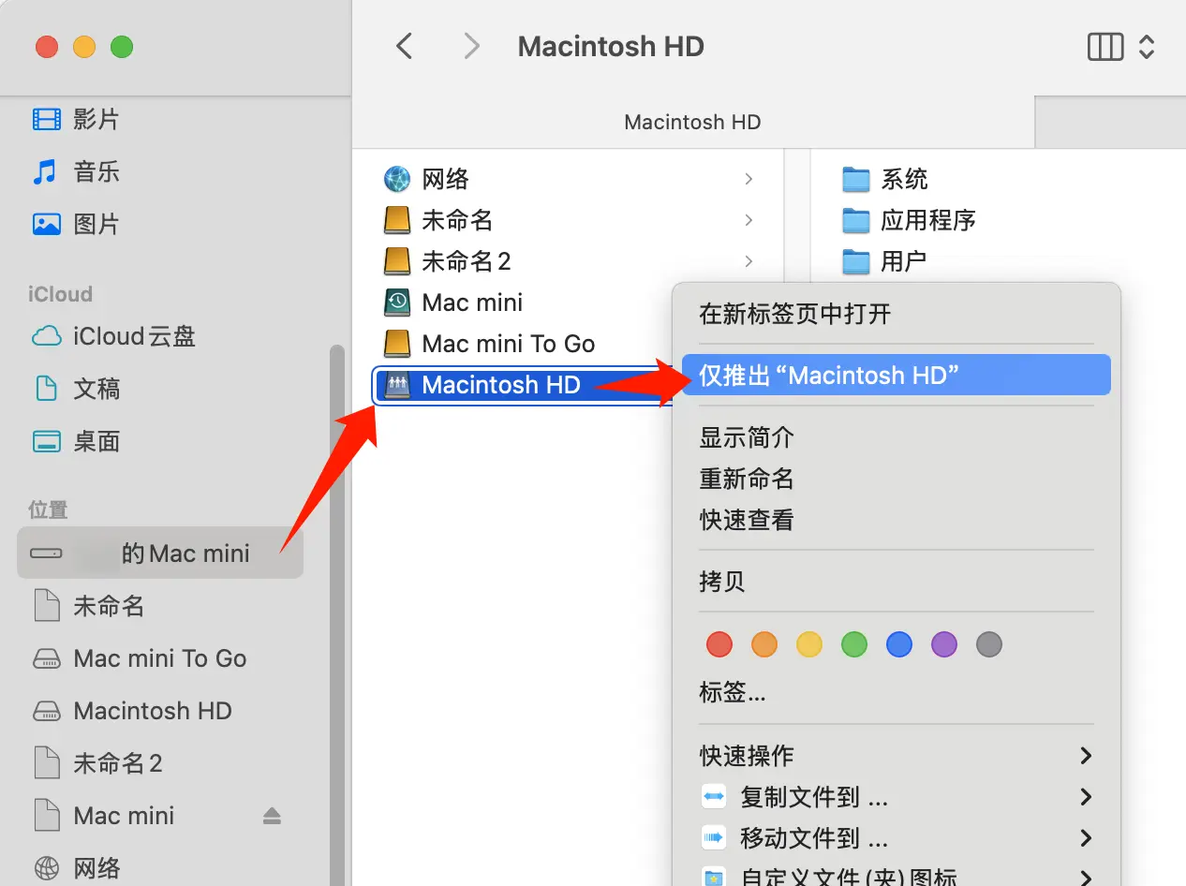The width and height of the screenshot is (1186, 886).
Task: Select 未命名2 in the sidebar
Action: click(96, 763)
